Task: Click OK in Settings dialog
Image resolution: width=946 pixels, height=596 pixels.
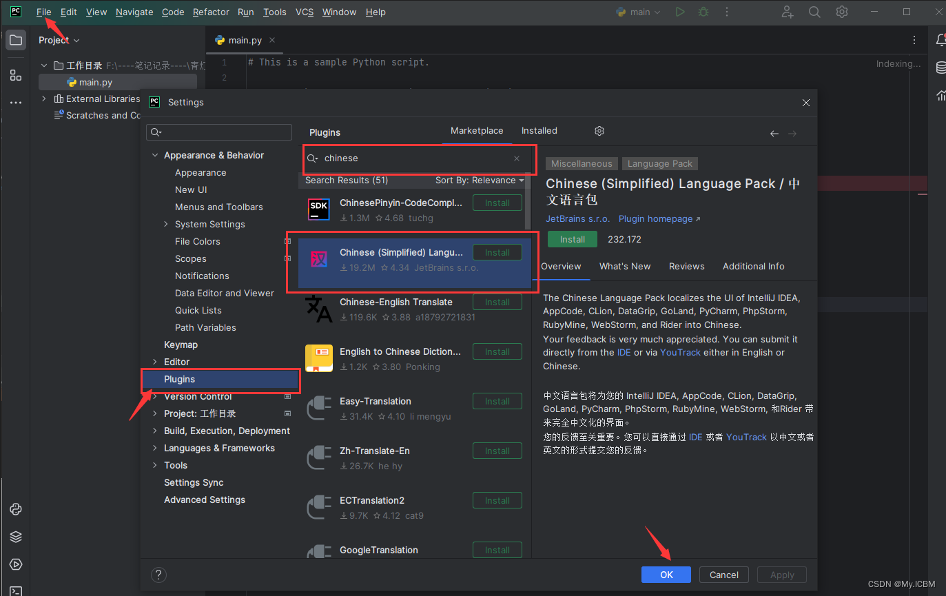Action: point(666,575)
